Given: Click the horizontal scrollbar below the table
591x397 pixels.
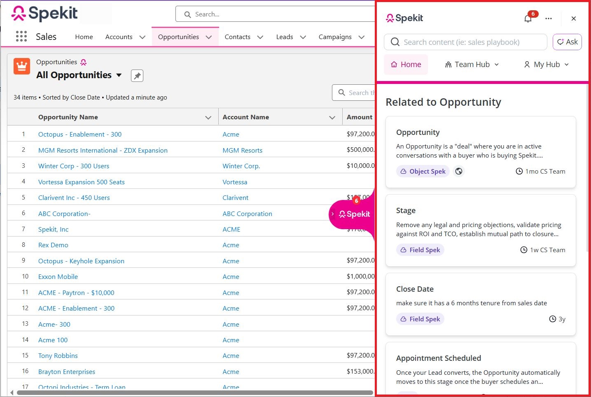Looking at the screenshot, I should point(194,392).
